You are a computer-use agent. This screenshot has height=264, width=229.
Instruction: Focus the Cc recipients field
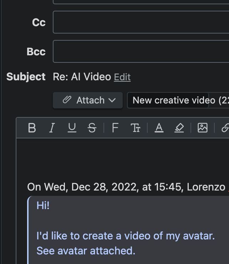click(141, 22)
